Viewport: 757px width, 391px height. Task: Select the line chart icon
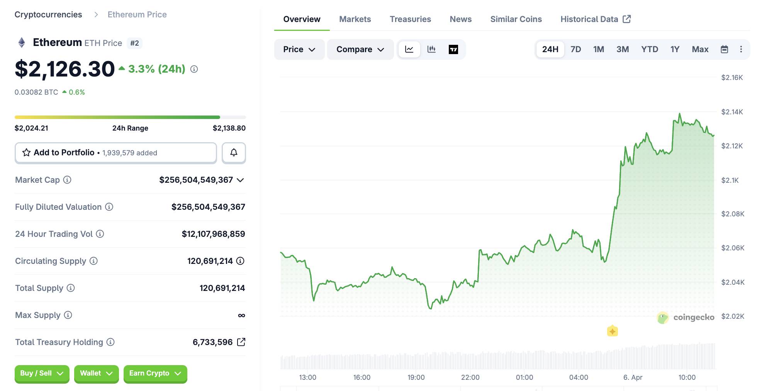(409, 49)
